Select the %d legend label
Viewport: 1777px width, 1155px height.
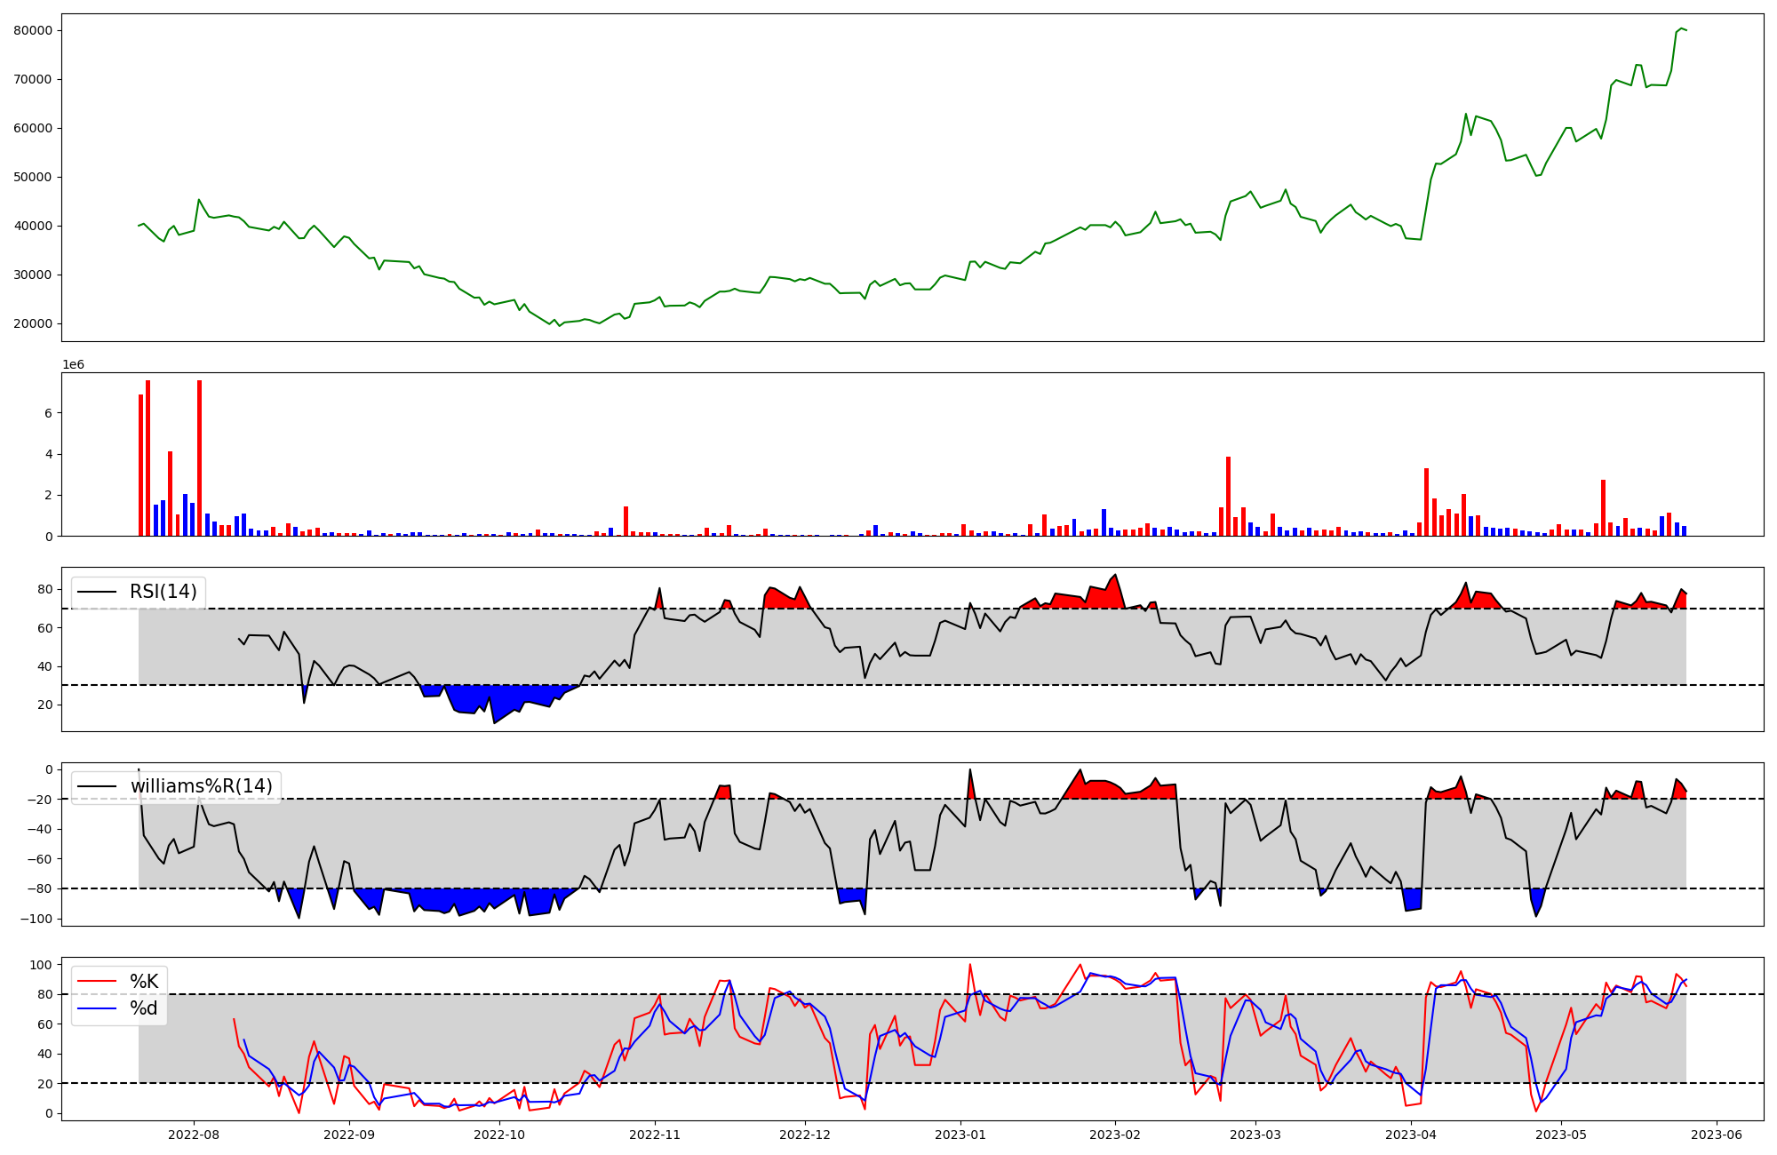(144, 1008)
